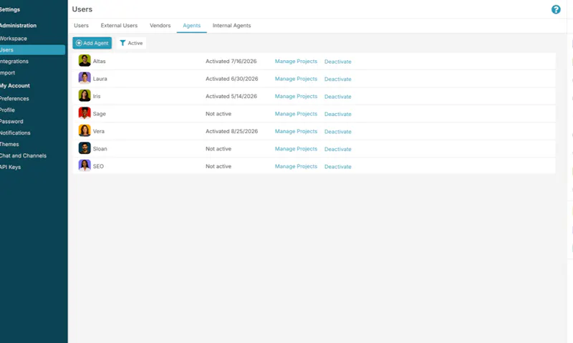Switch to the External Users tab
The height and width of the screenshot is (343, 573).
(119, 26)
